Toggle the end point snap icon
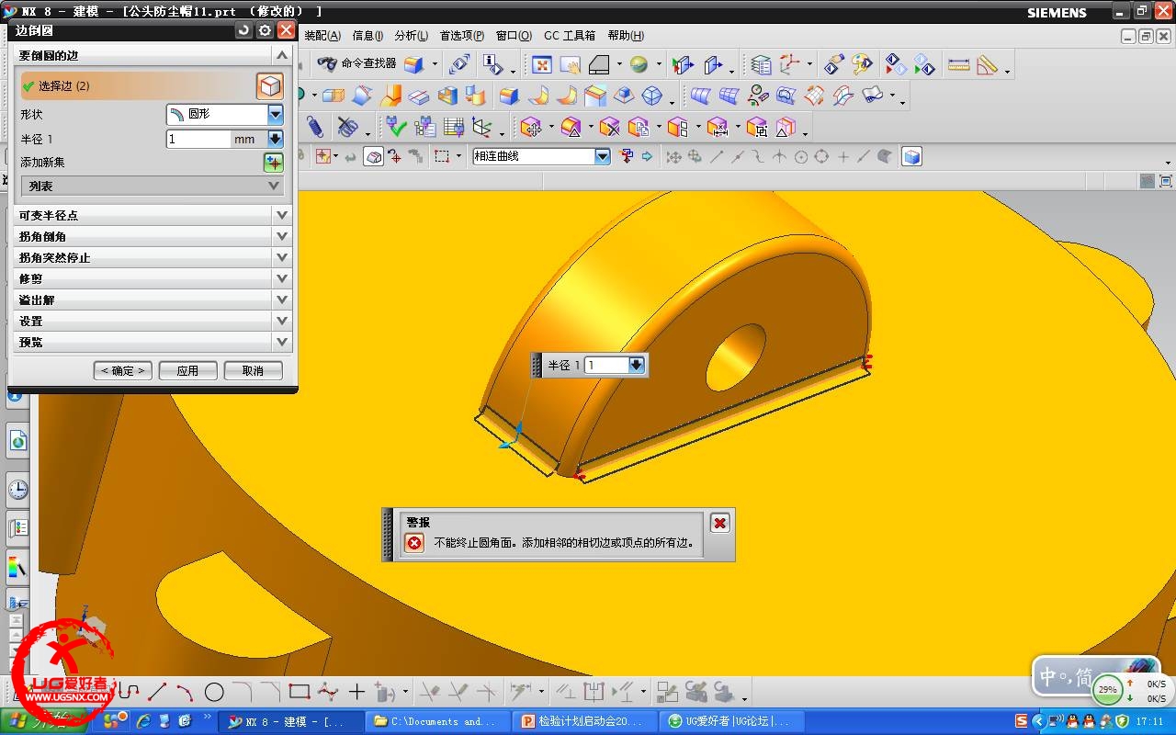Viewport: 1176px width, 735px height. tap(717, 157)
